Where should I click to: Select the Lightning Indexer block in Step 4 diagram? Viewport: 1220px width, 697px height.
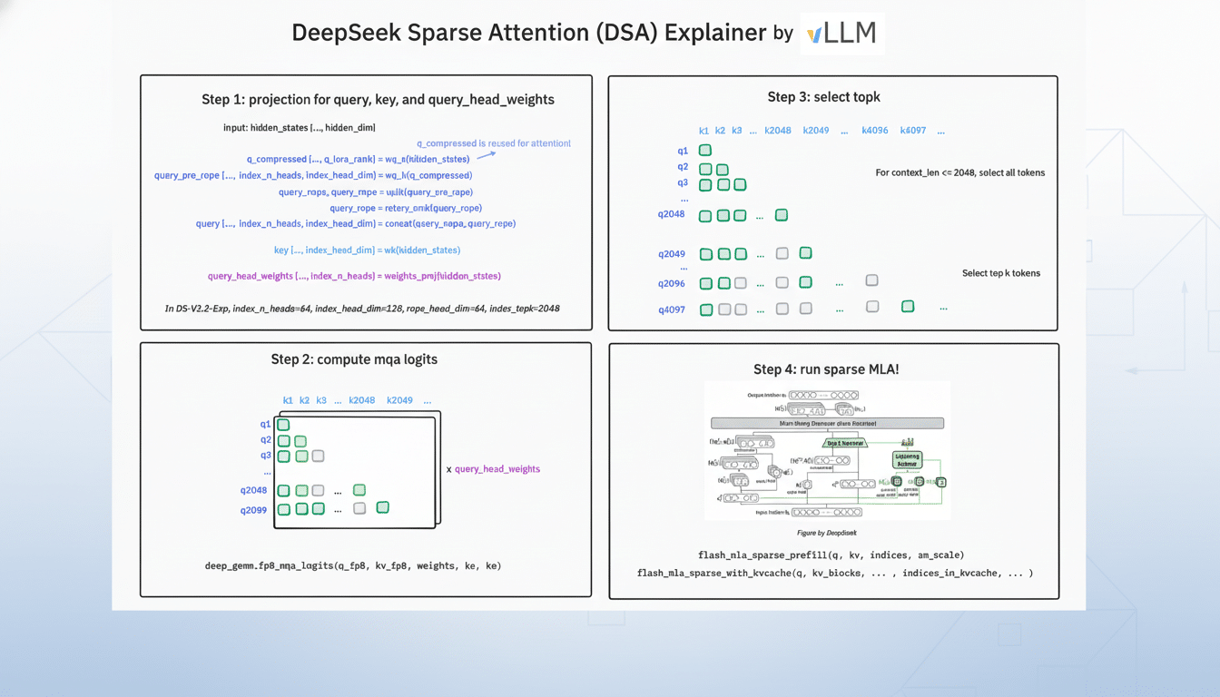click(x=908, y=461)
